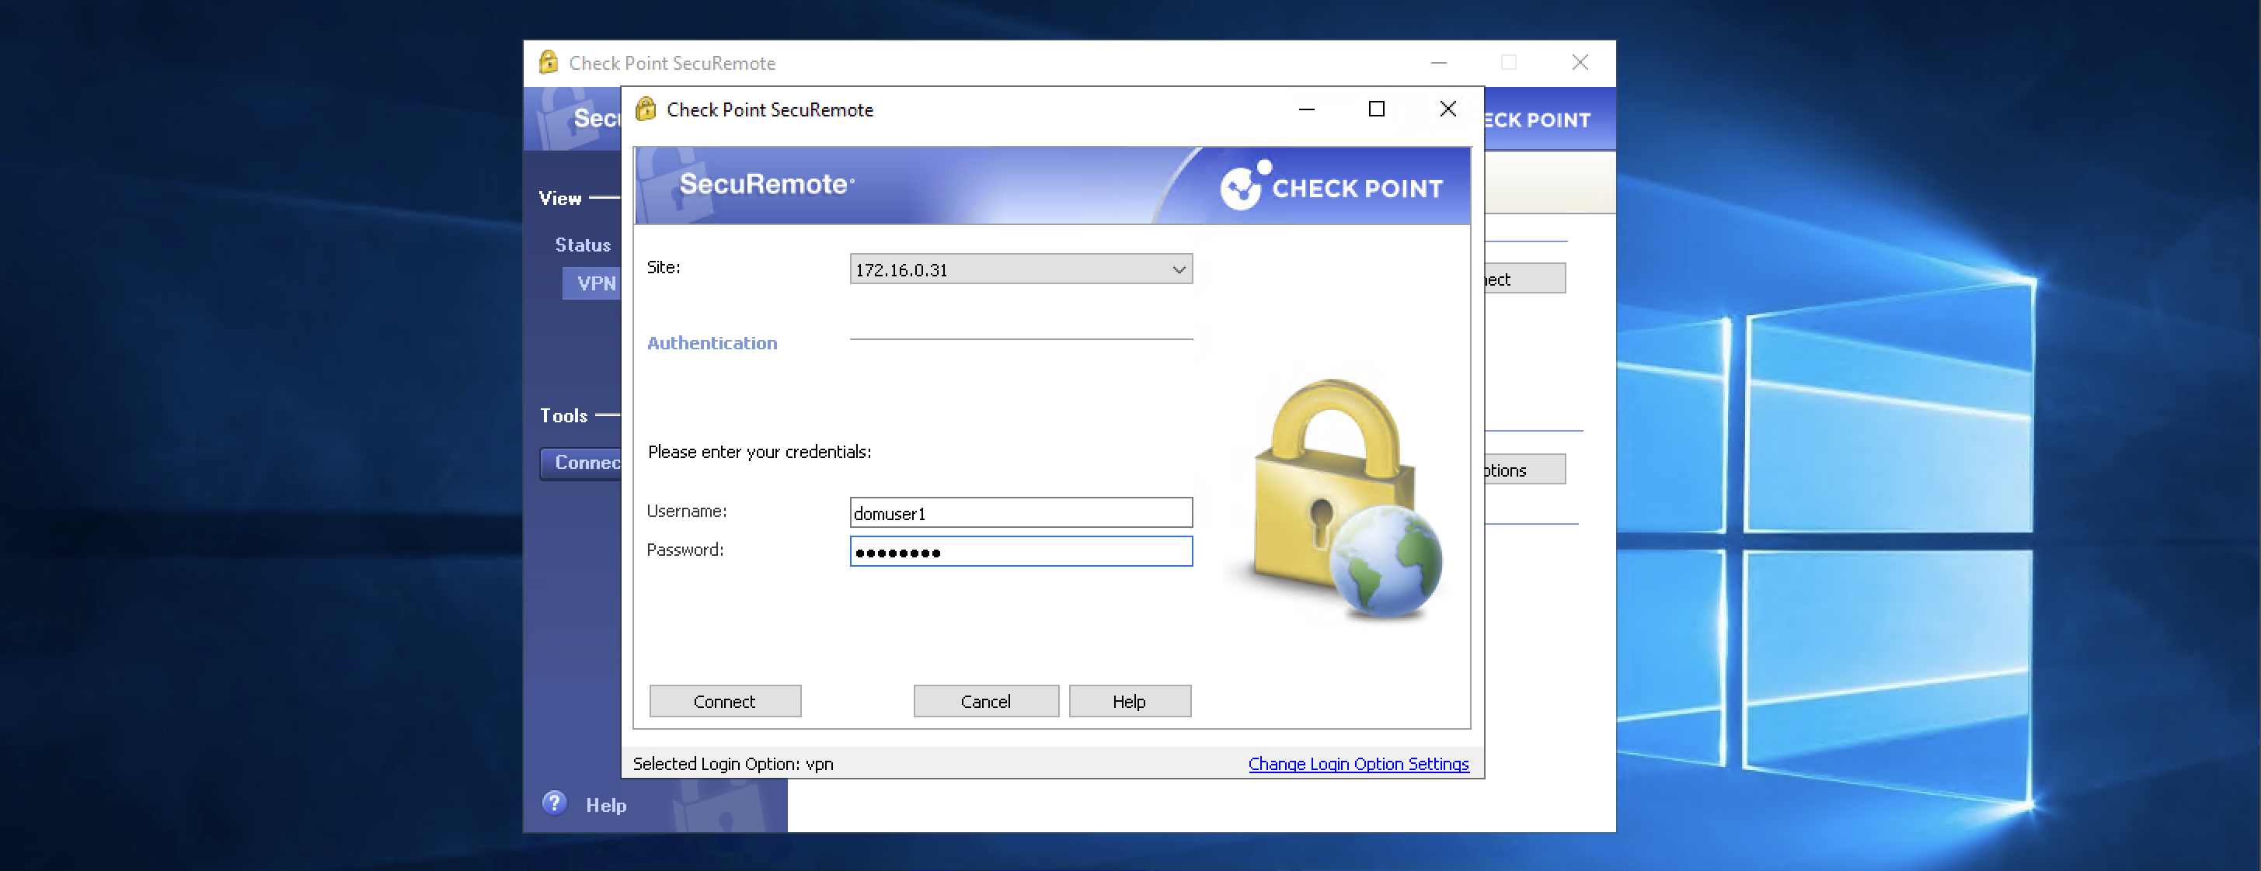Minimize the front SecuRemote dialog
The image size is (2261, 871).
point(1306,109)
